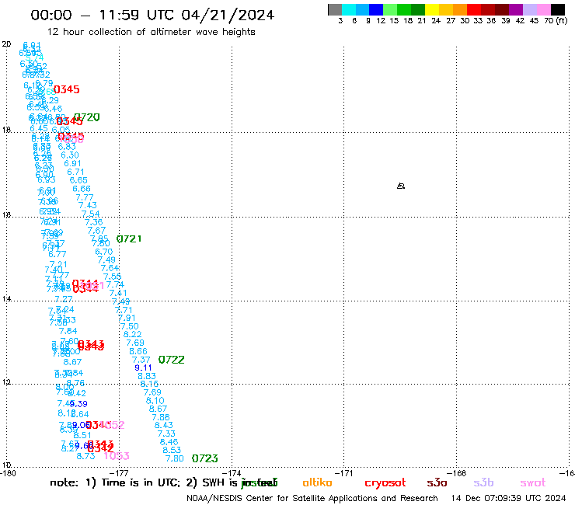575x505 pixels.
Task: Select the "8.73" wave height value
Action: click(x=85, y=456)
